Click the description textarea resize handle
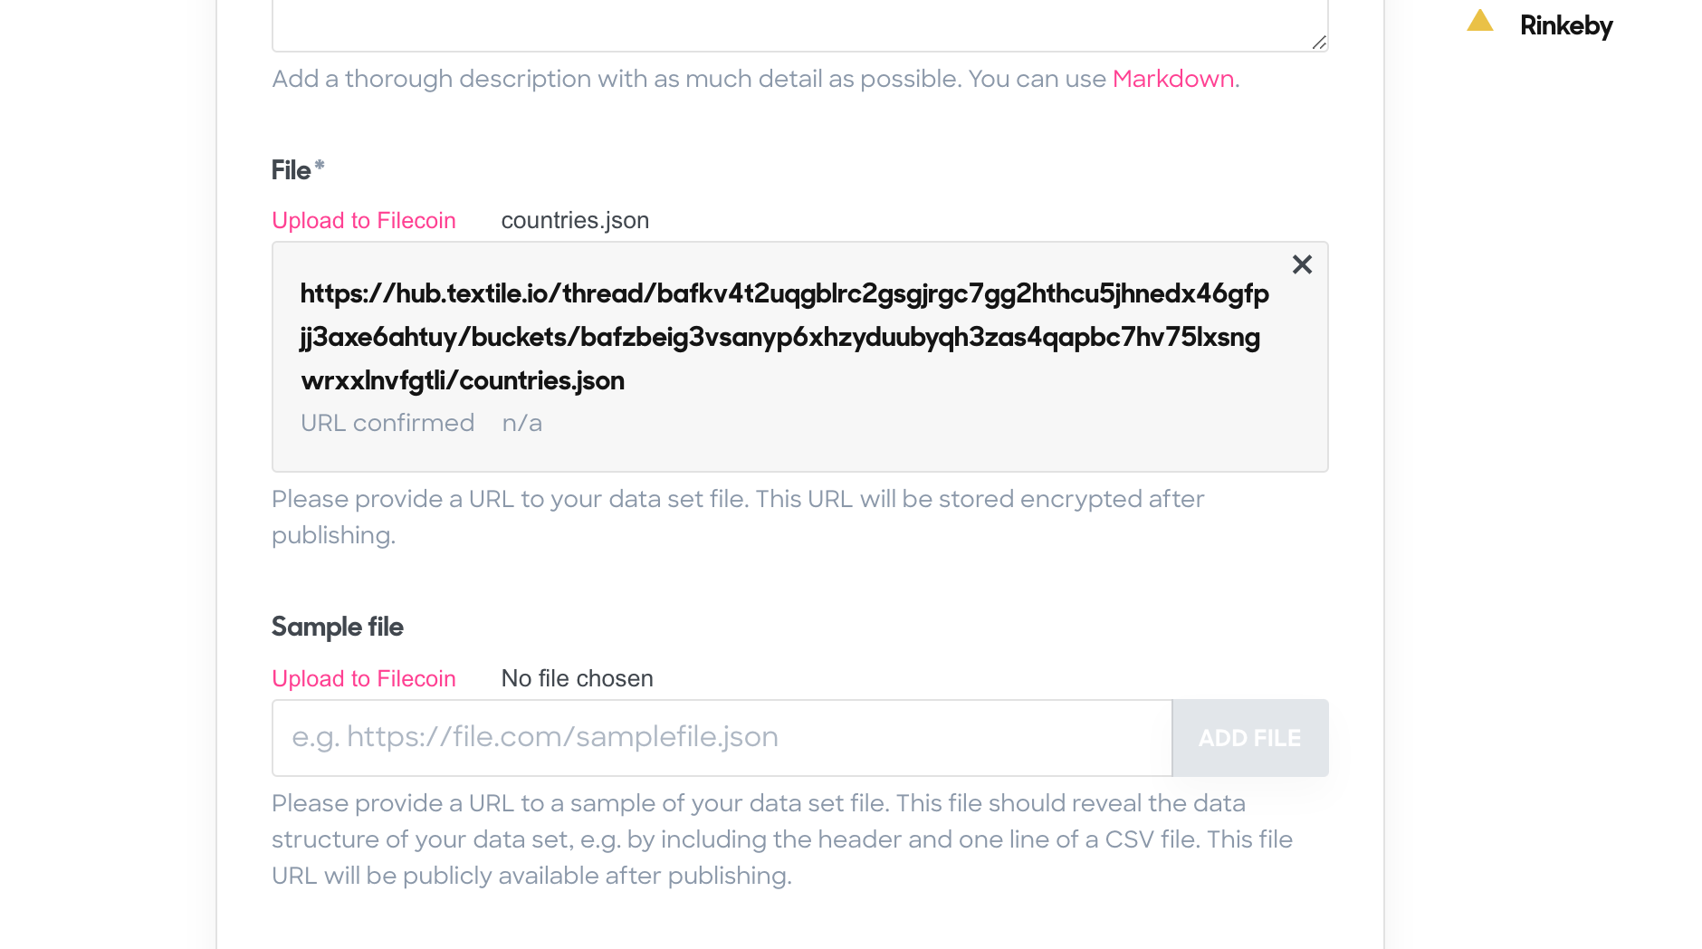The height and width of the screenshot is (949, 1702). 1319,43
